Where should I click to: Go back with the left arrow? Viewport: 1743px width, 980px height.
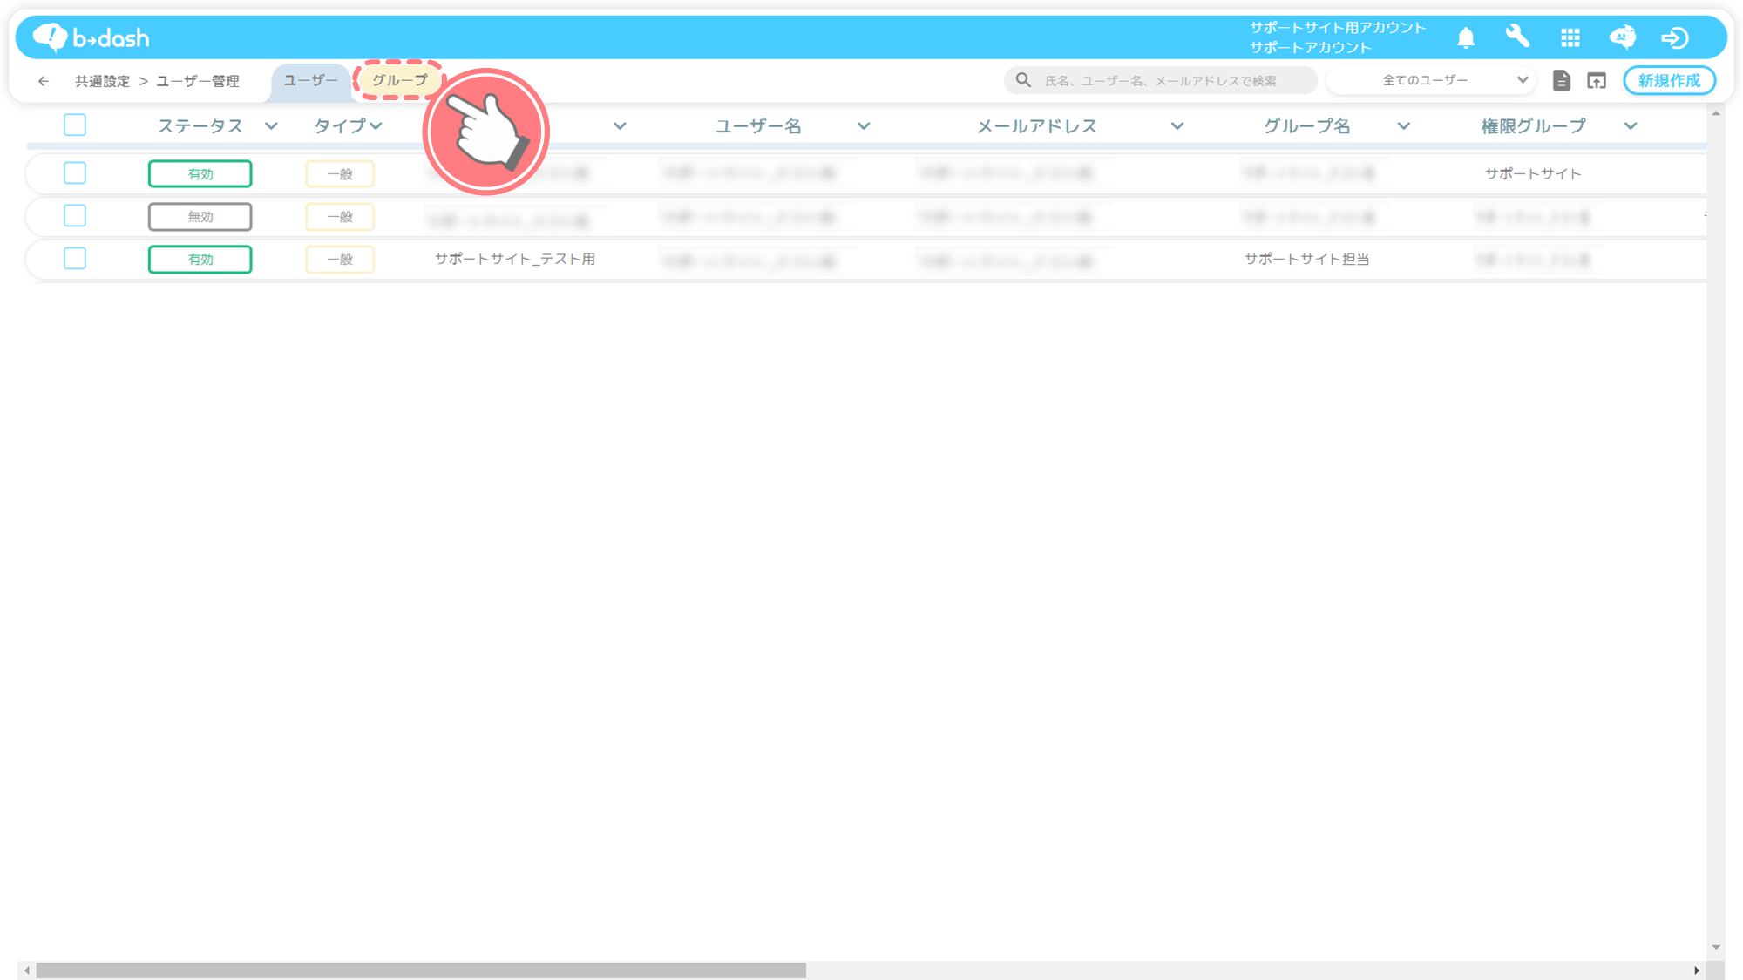(44, 81)
